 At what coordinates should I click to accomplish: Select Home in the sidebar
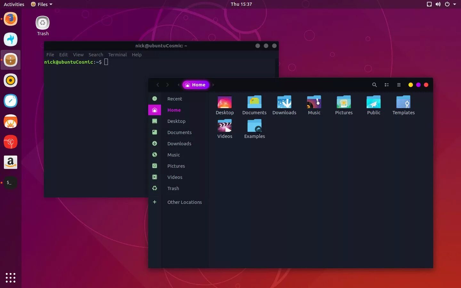click(x=178, y=110)
